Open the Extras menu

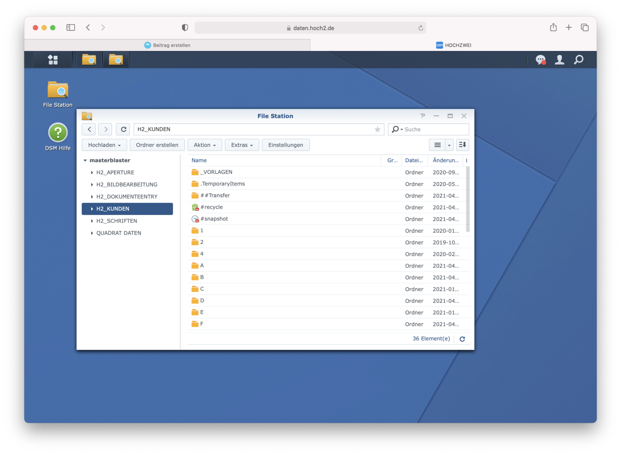point(242,145)
